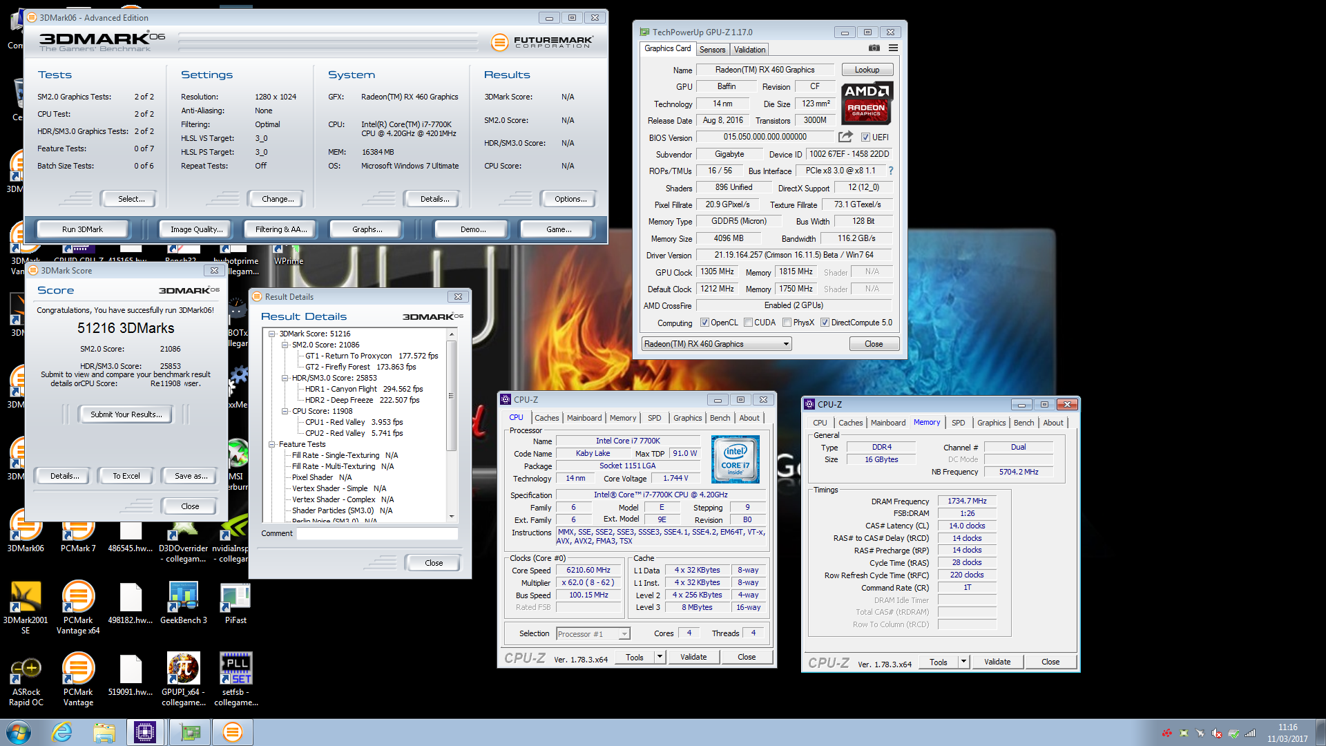Select the WPrime desktop shortcut

[x=288, y=256]
